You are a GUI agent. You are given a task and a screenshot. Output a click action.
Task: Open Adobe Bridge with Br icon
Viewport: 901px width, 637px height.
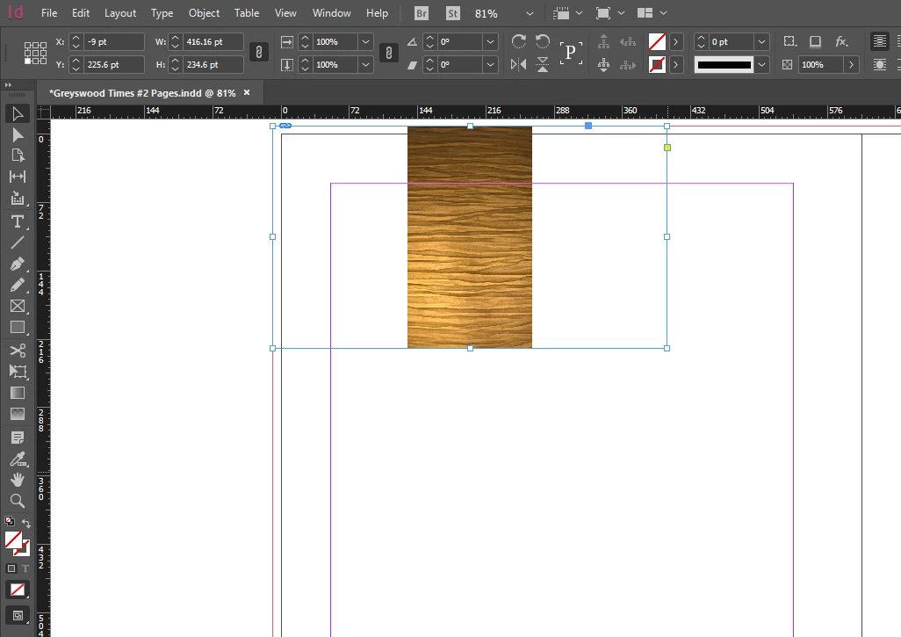coord(422,13)
